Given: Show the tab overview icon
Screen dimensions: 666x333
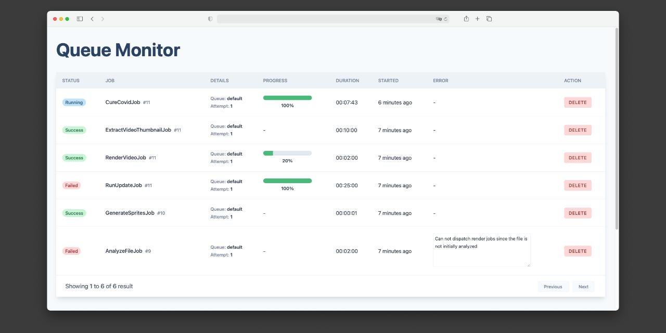Looking at the screenshot, I should coord(489,19).
